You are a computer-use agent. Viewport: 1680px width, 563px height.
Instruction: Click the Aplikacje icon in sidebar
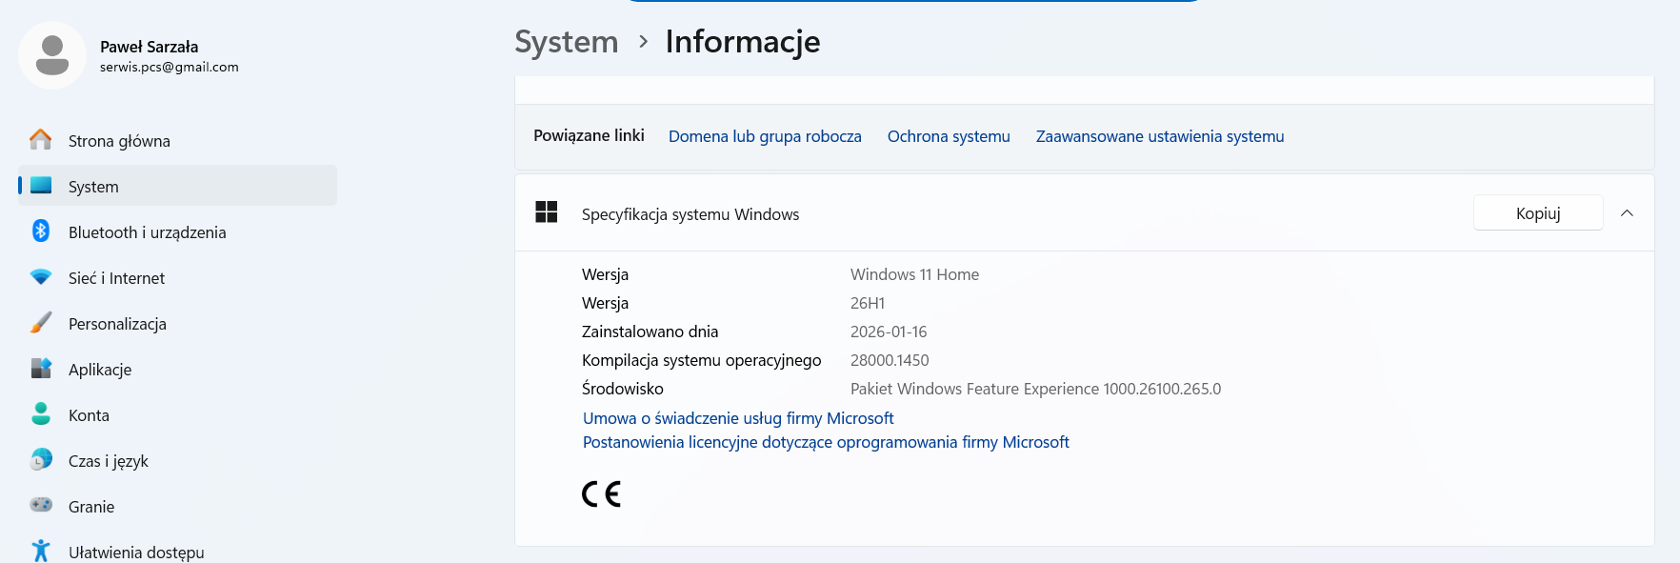41,369
